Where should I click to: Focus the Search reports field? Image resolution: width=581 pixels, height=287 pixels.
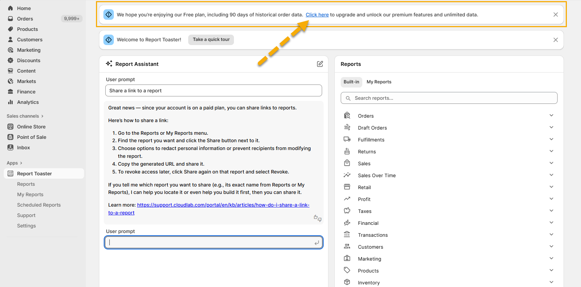pos(449,98)
